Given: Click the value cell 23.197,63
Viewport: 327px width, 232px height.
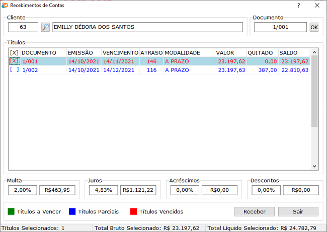Looking at the screenshot, I should 231,70.
